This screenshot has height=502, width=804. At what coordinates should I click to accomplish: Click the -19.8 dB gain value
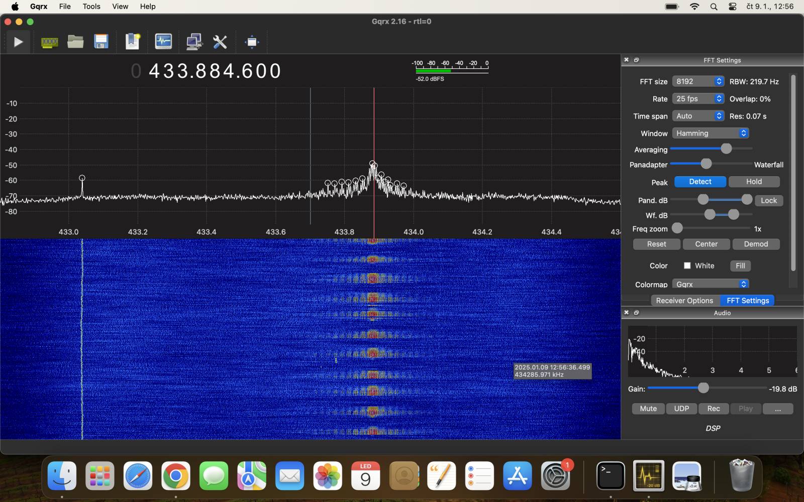point(783,389)
